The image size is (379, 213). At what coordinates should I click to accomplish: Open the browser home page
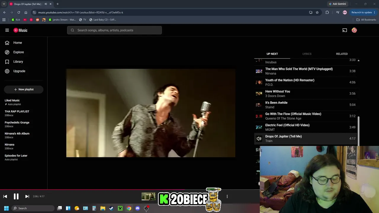click(x=26, y=12)
